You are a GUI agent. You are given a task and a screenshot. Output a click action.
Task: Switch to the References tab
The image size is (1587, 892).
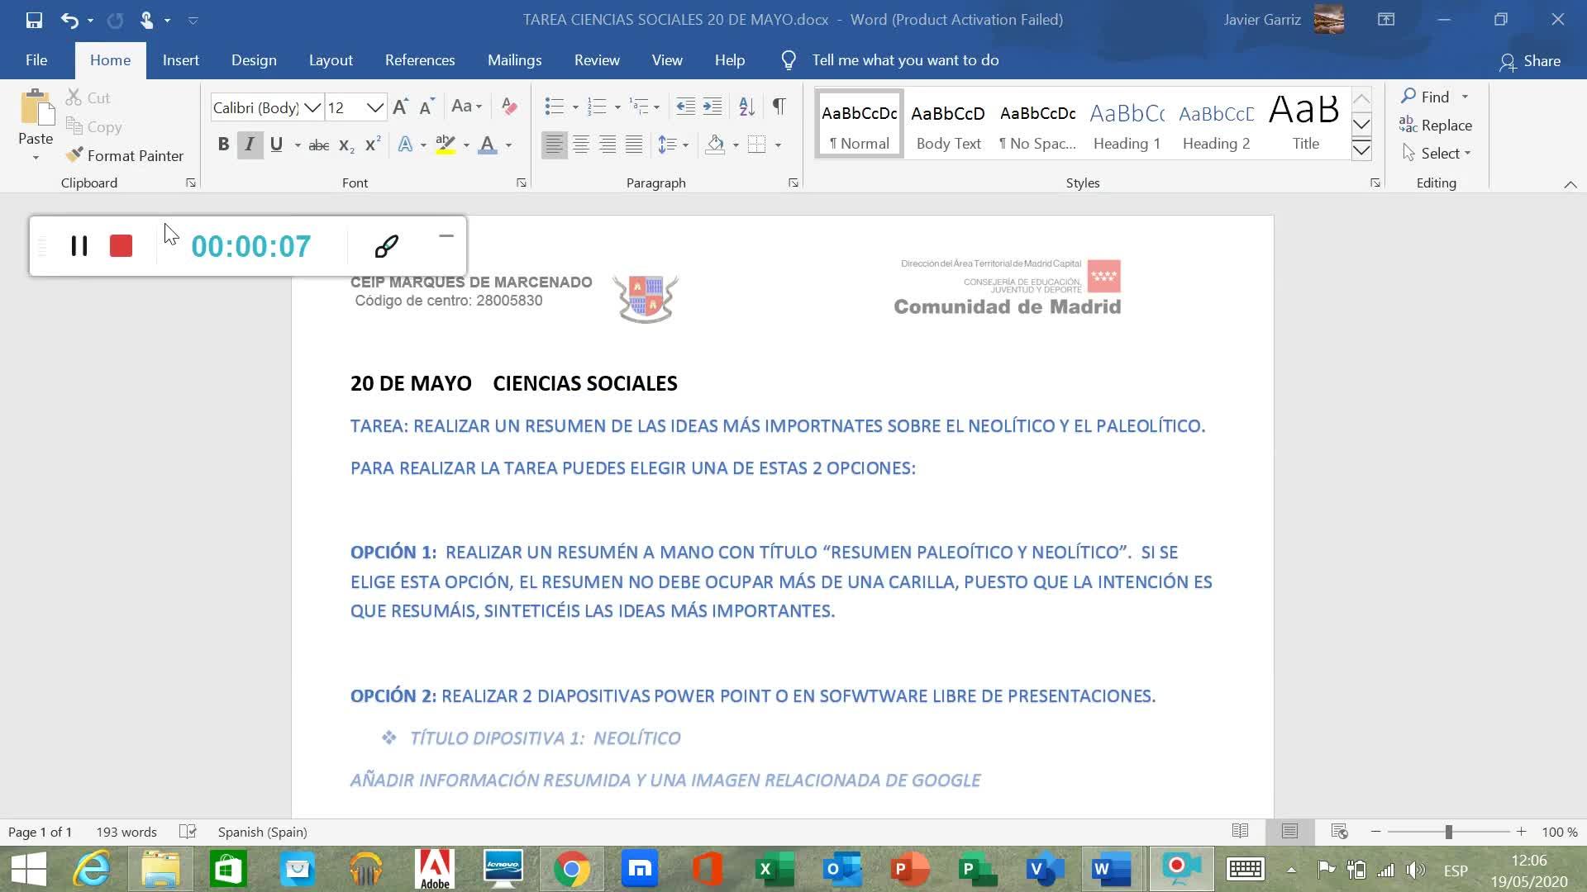419,60
